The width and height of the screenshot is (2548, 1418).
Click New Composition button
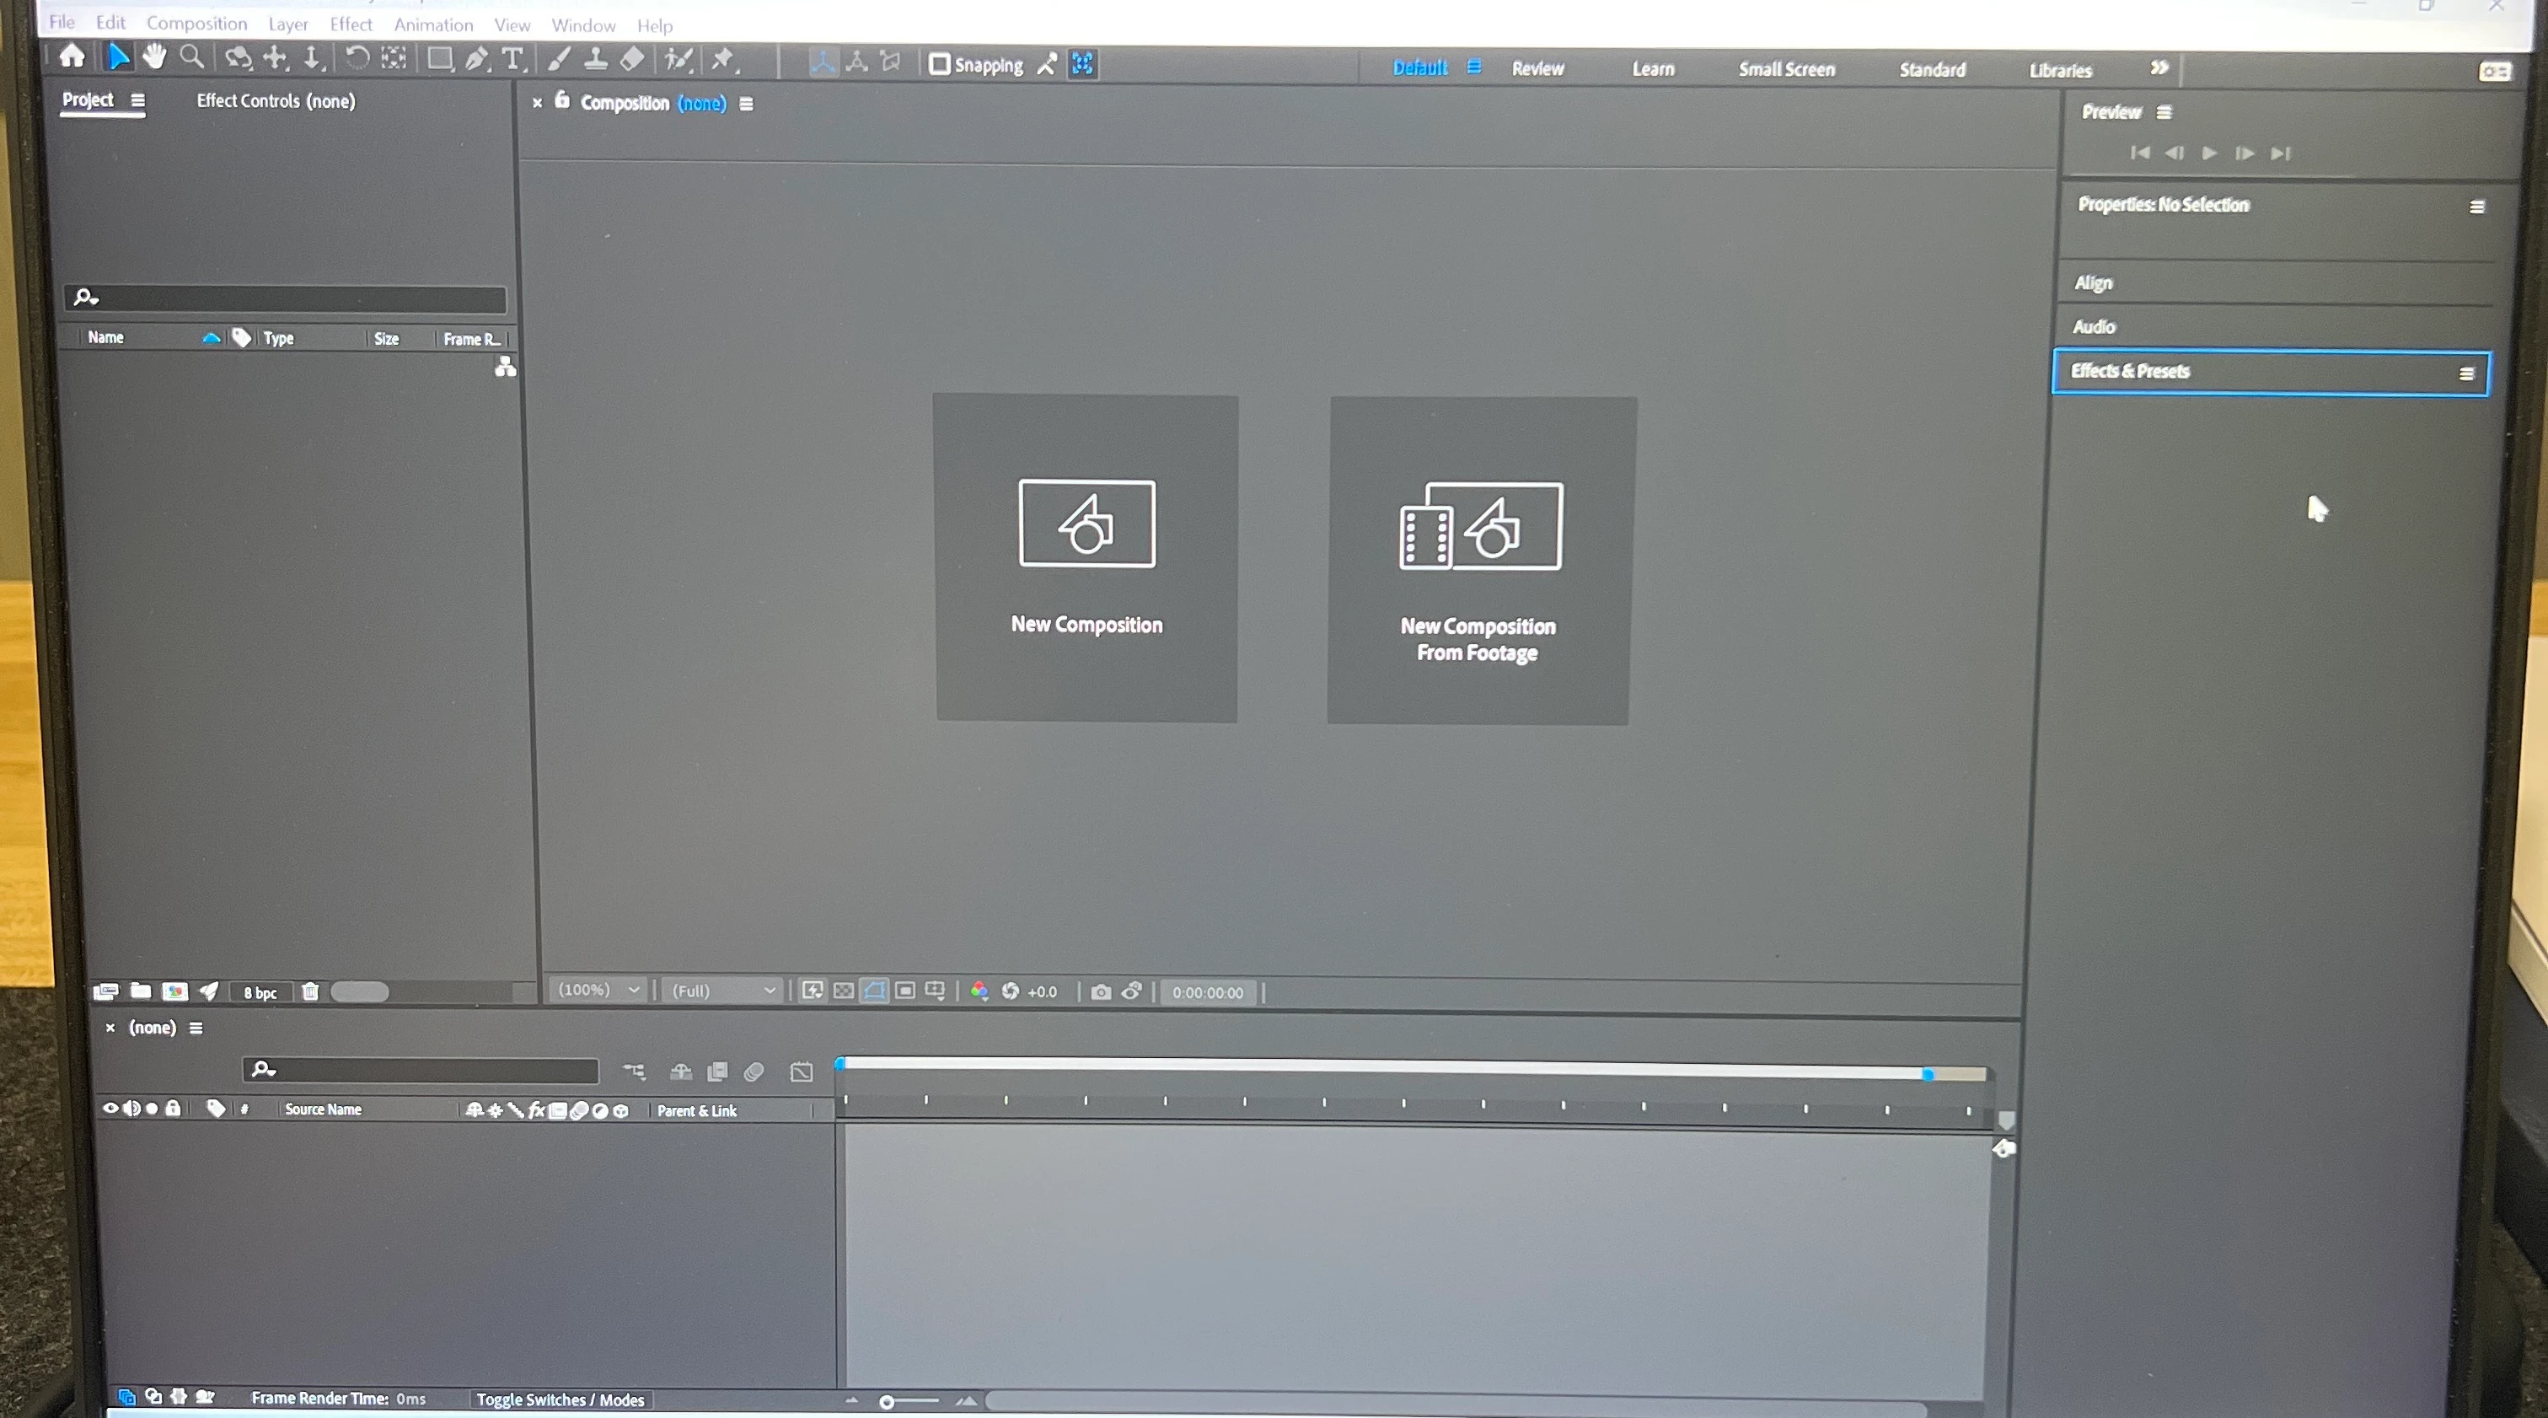coord(1086,557)
